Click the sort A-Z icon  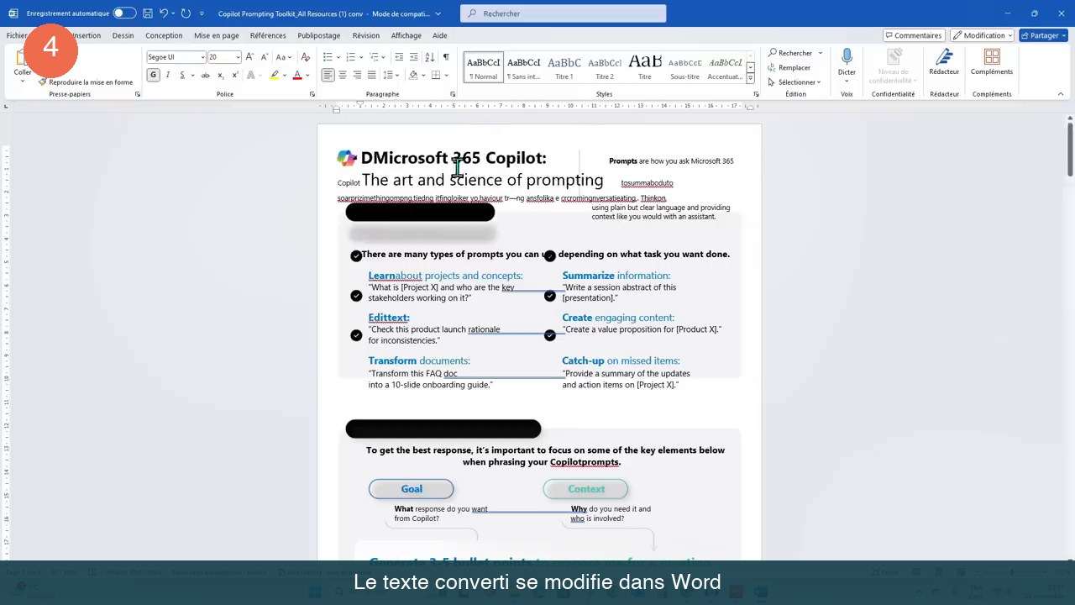pos(431,56)
